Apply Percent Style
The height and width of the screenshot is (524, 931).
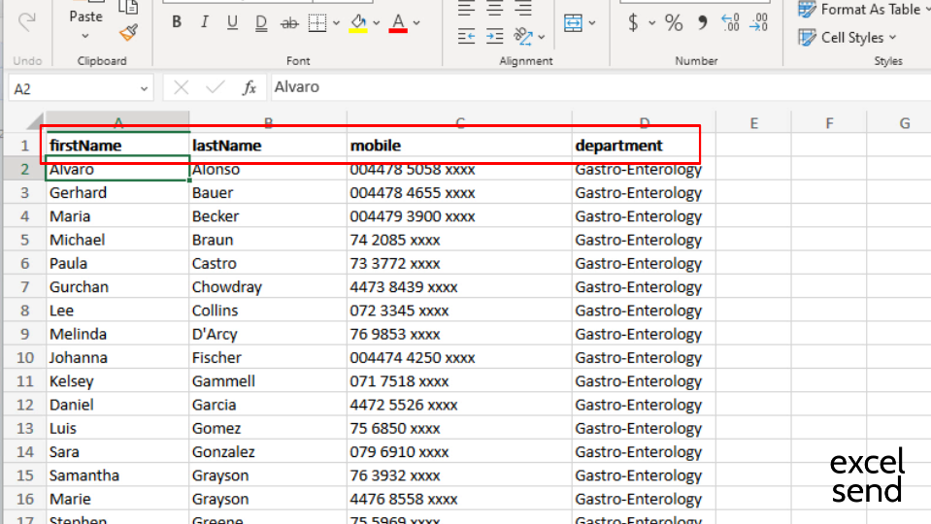pyautogui.click(x=674, y=22)
